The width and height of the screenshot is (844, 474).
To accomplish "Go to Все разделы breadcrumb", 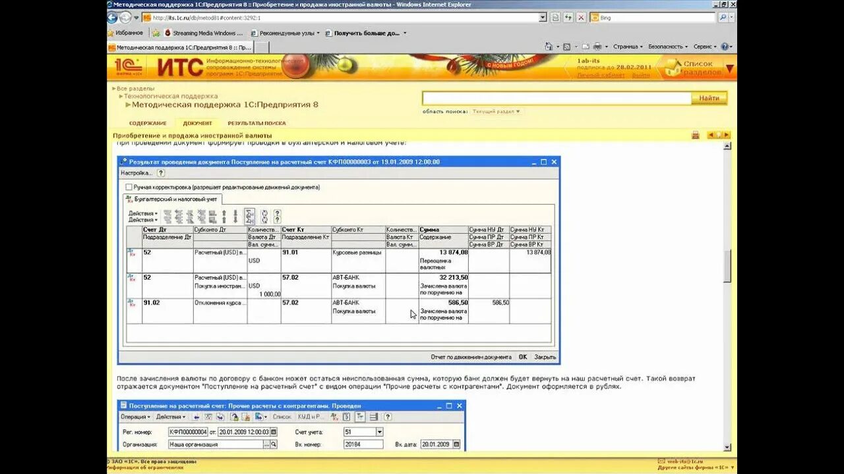I will [x=135, y=88].
